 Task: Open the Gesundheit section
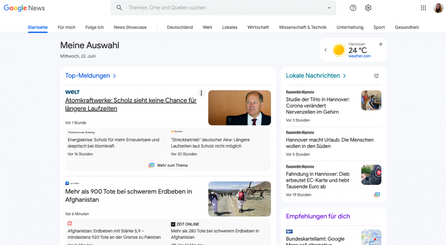point(407,27)
